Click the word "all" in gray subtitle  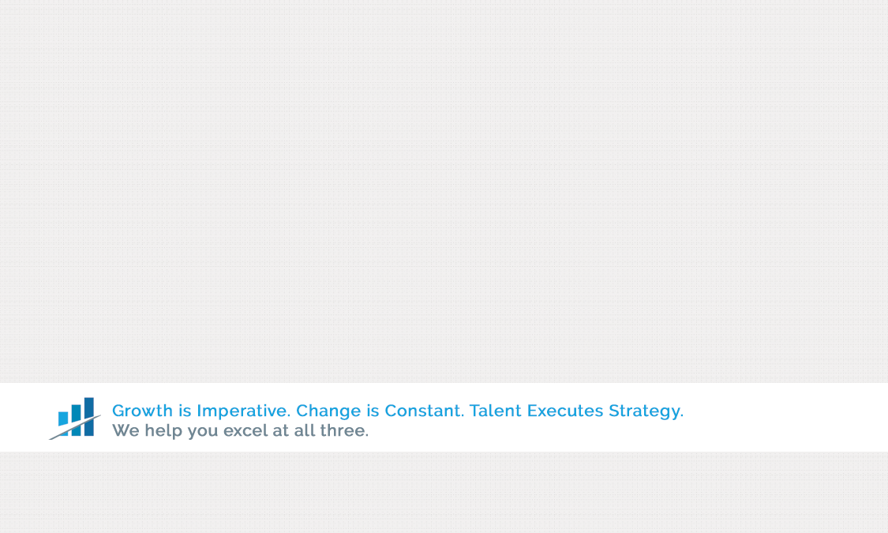coord(304,430)
